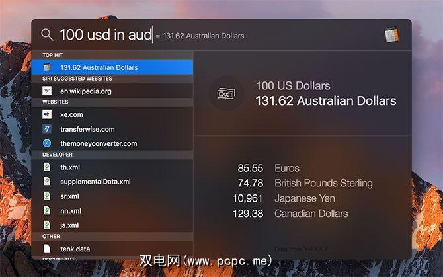Click 129.38 Canadian Dollars conversion row
443x277 pixels.
coord(290,214)
